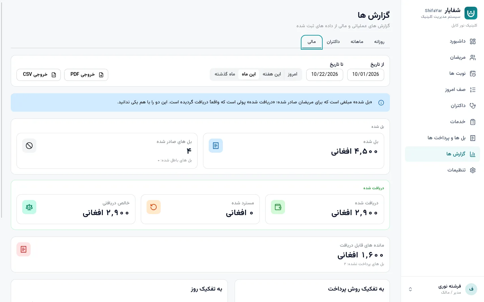Click the مسترد شده orange refund icon
Screen dimensions: 484x302
pyautogui.click(x=154, y=207)
